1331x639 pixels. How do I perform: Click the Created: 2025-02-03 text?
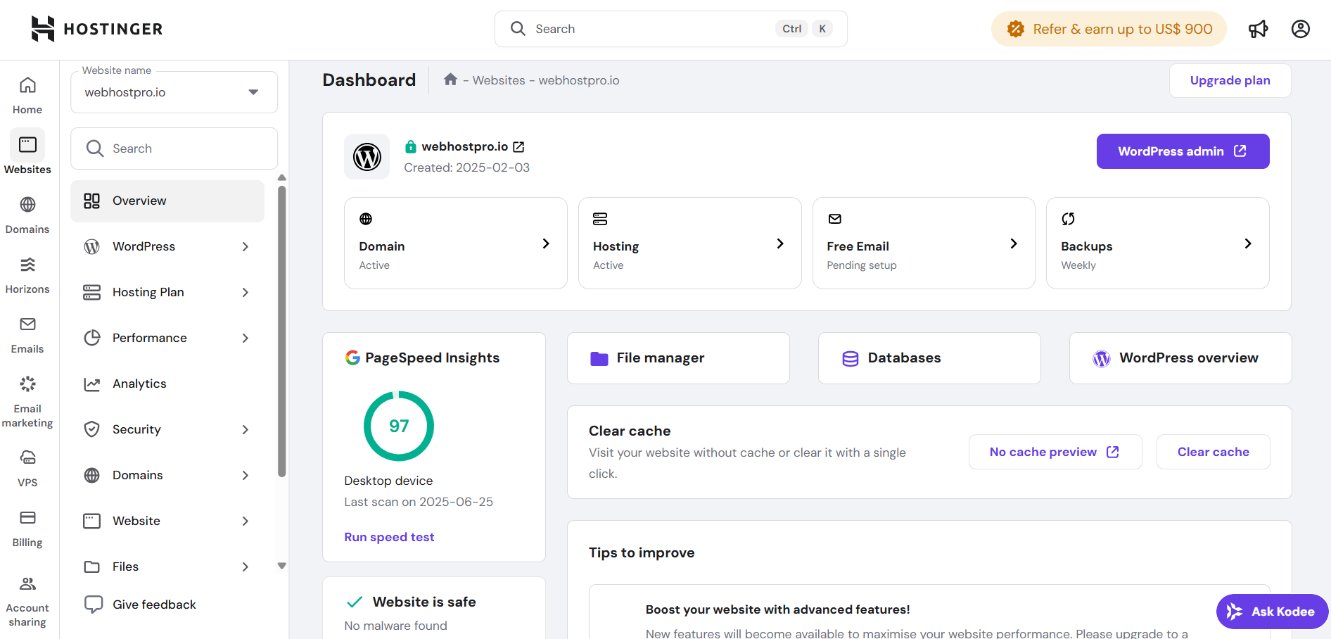pos(466,167)
